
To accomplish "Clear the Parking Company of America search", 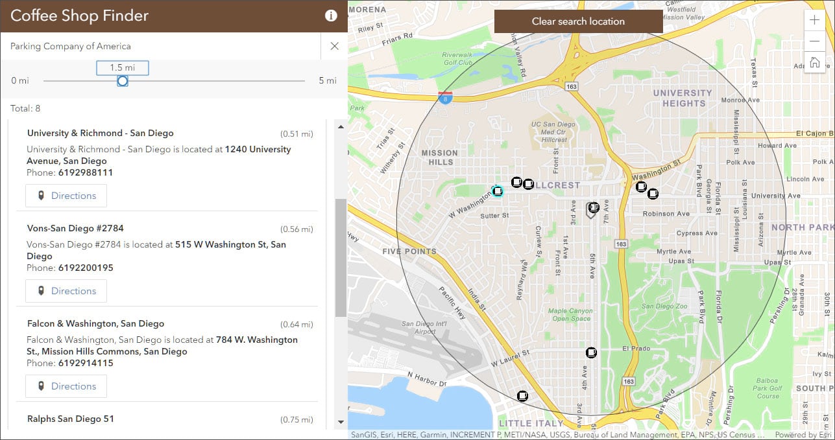I will [334, 46].
